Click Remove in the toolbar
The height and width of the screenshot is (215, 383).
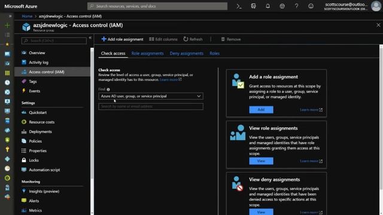tap(231, 39)
